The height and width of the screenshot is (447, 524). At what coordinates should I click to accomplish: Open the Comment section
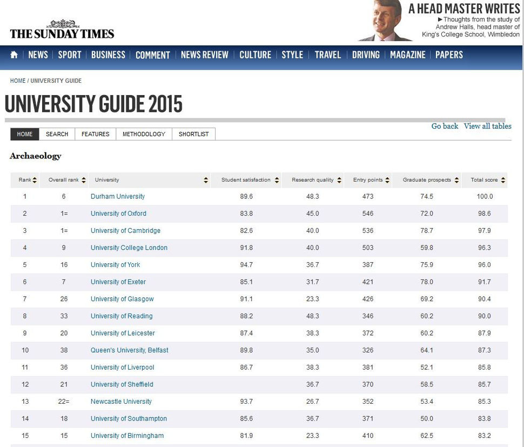pos(153,55)
